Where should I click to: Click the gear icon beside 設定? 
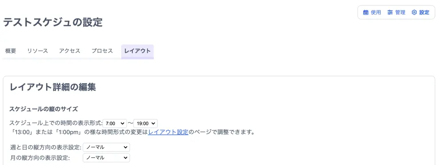point(414,12)
